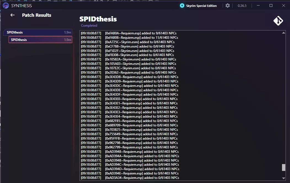The width and height of the screenshot is (290, 183).
Task: Click log line 0xA725C~Skyrim.esm
Action: (128, 42)
